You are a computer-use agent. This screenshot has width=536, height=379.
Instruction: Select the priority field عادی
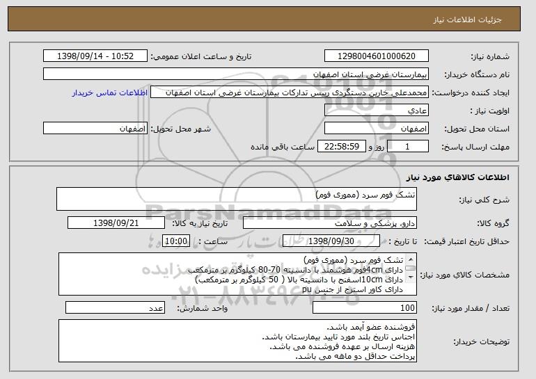pos(377,111)
